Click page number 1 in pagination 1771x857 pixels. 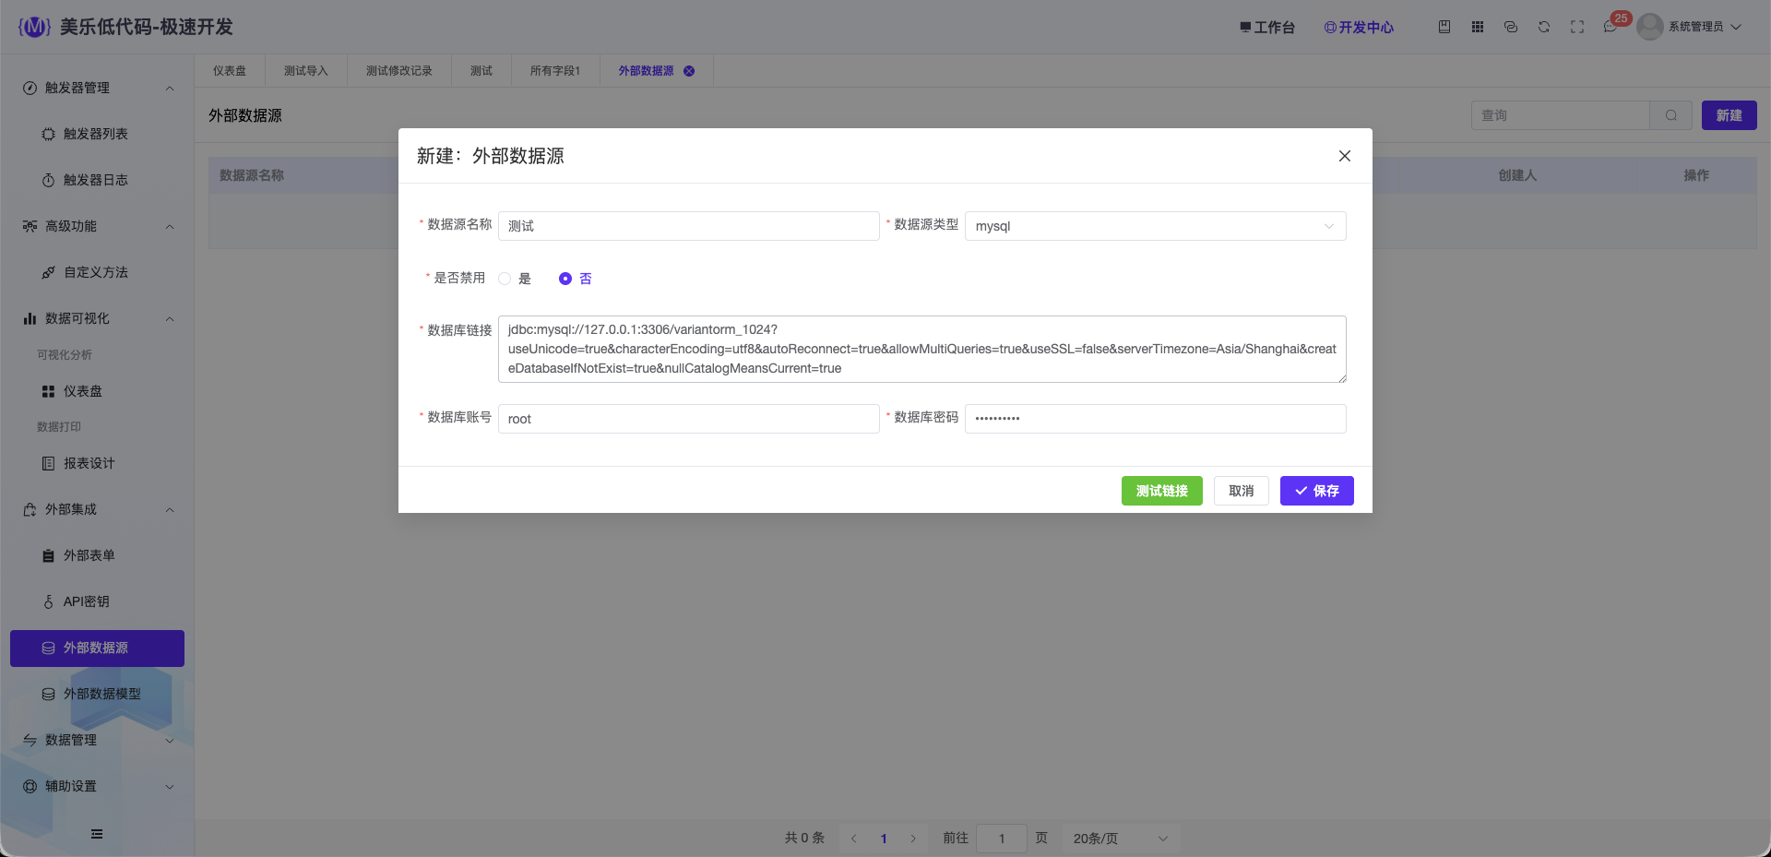[x=884, y=839]
